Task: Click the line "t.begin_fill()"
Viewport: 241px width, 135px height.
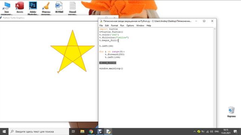Action: (x=109, y=40)
